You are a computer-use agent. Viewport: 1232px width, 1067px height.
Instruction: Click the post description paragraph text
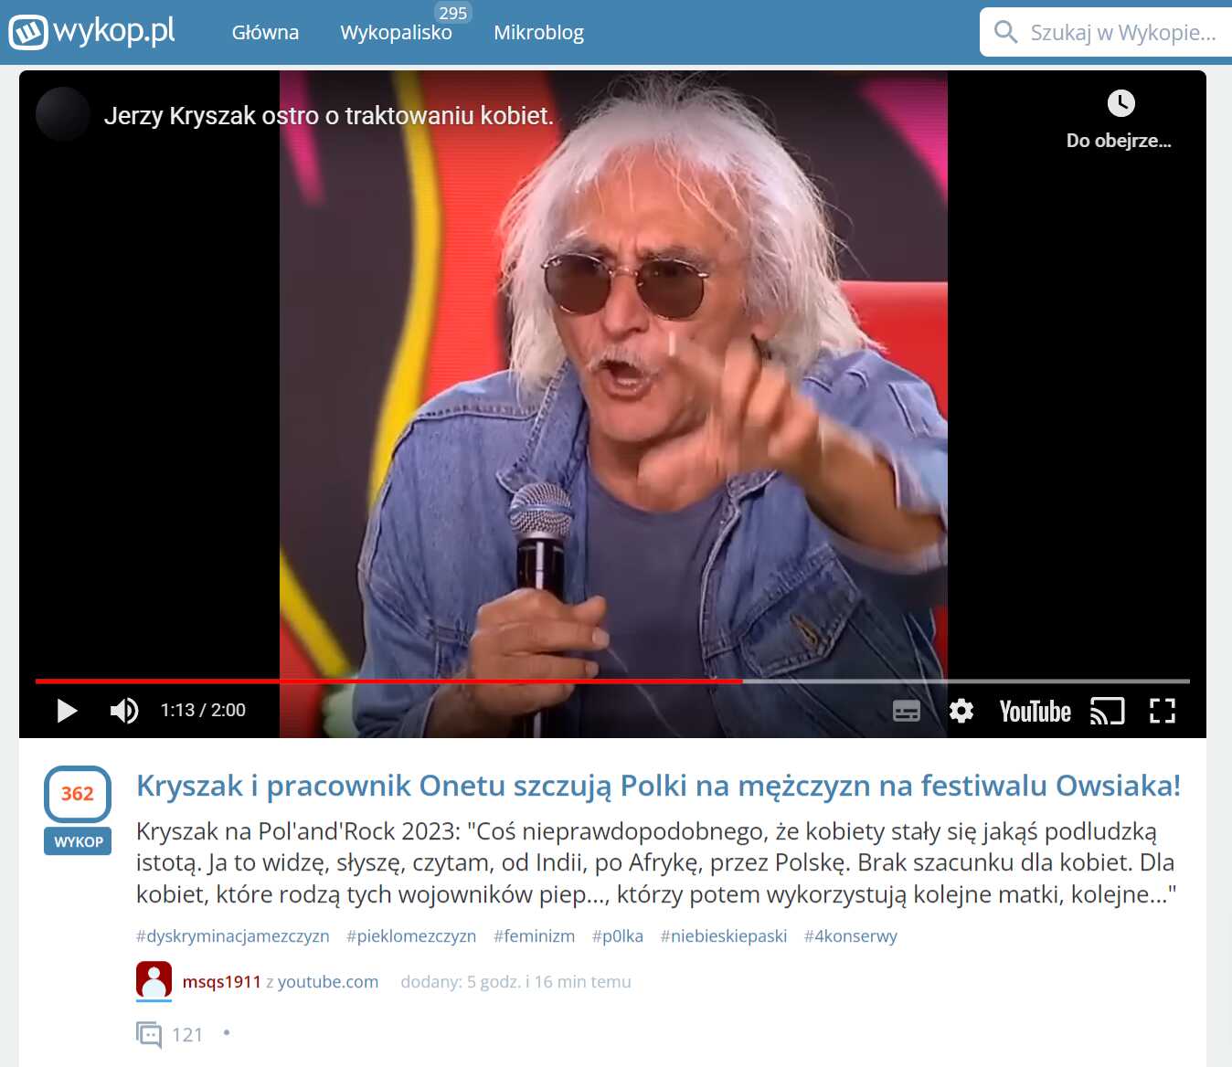[x=656, y=862]
